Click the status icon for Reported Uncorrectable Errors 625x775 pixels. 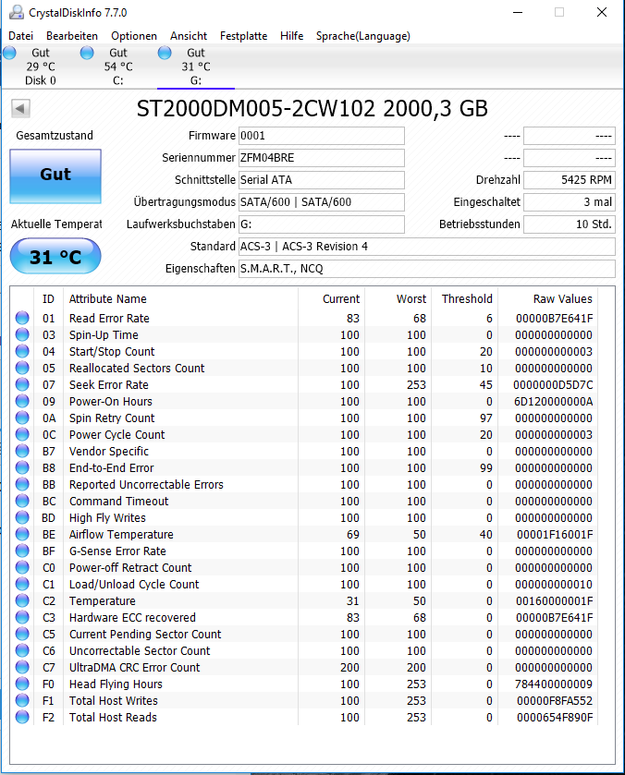(22, 484)
